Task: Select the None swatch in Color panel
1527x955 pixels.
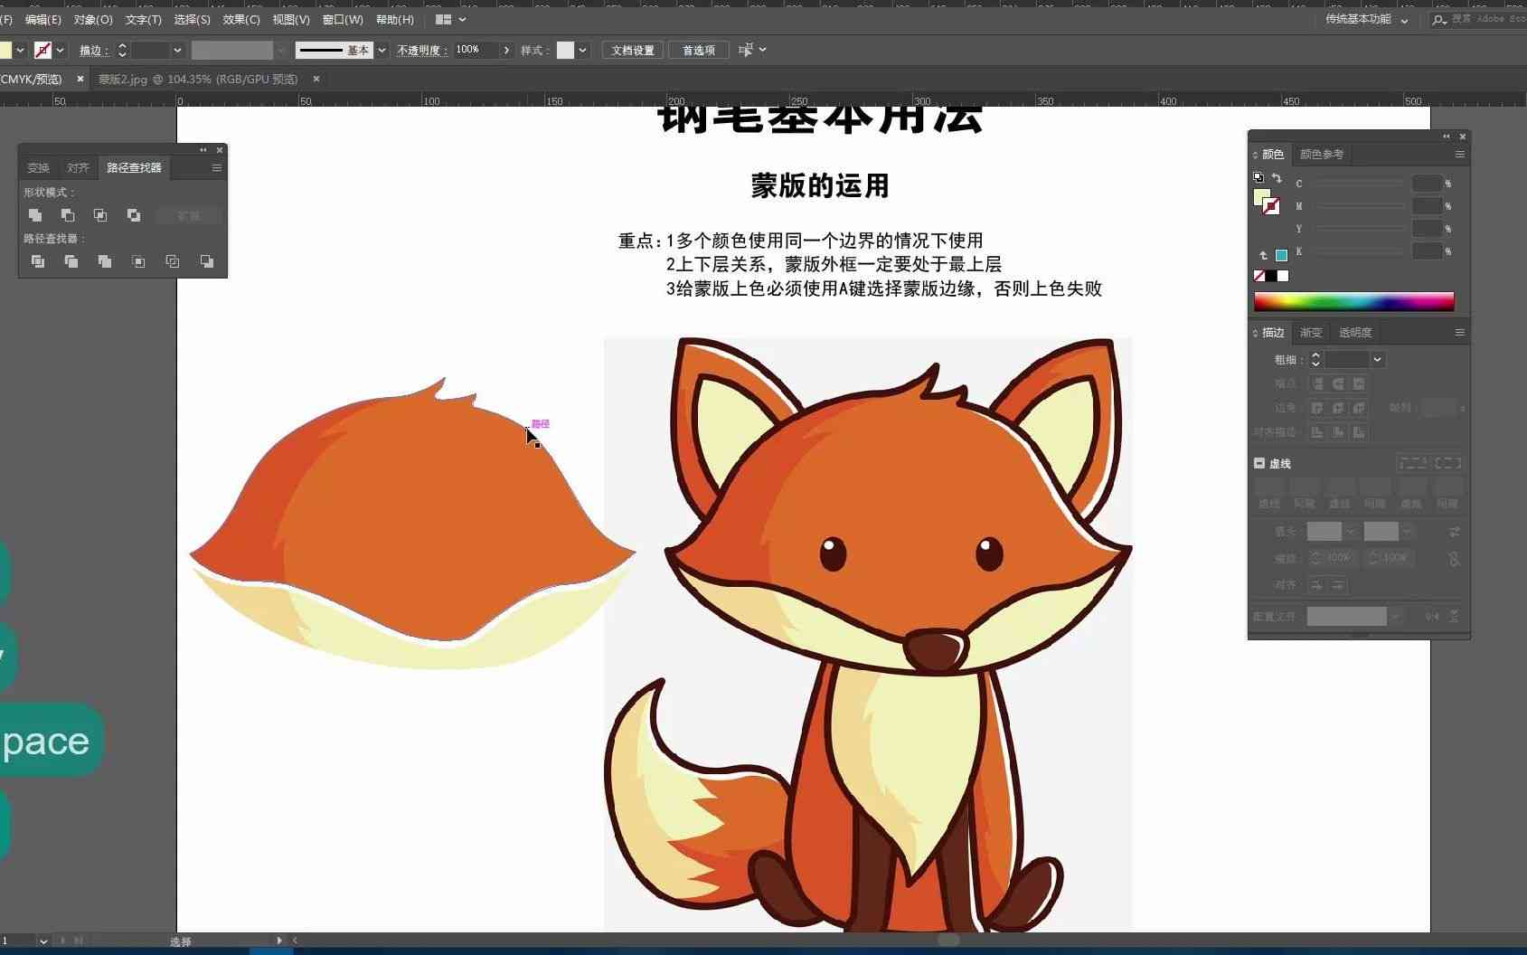Action: 1259,276
